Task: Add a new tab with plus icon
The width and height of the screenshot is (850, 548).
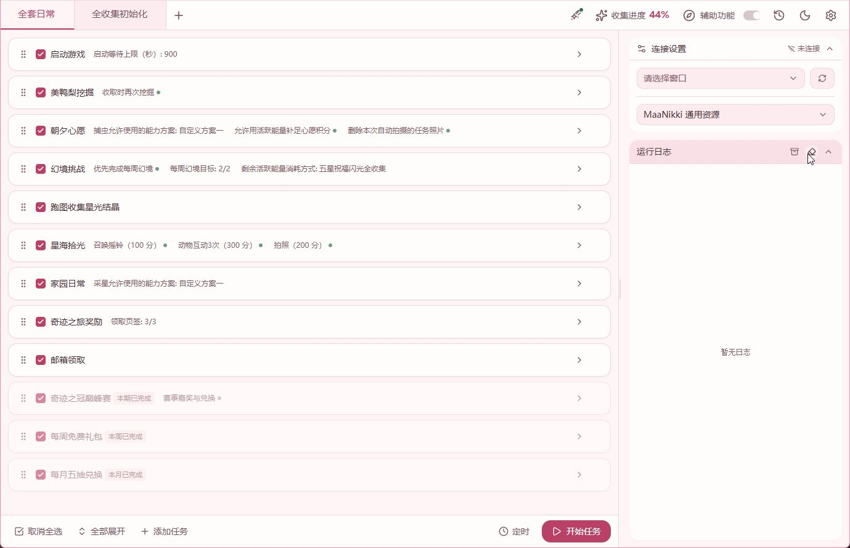Action: (x=179, y=15)
